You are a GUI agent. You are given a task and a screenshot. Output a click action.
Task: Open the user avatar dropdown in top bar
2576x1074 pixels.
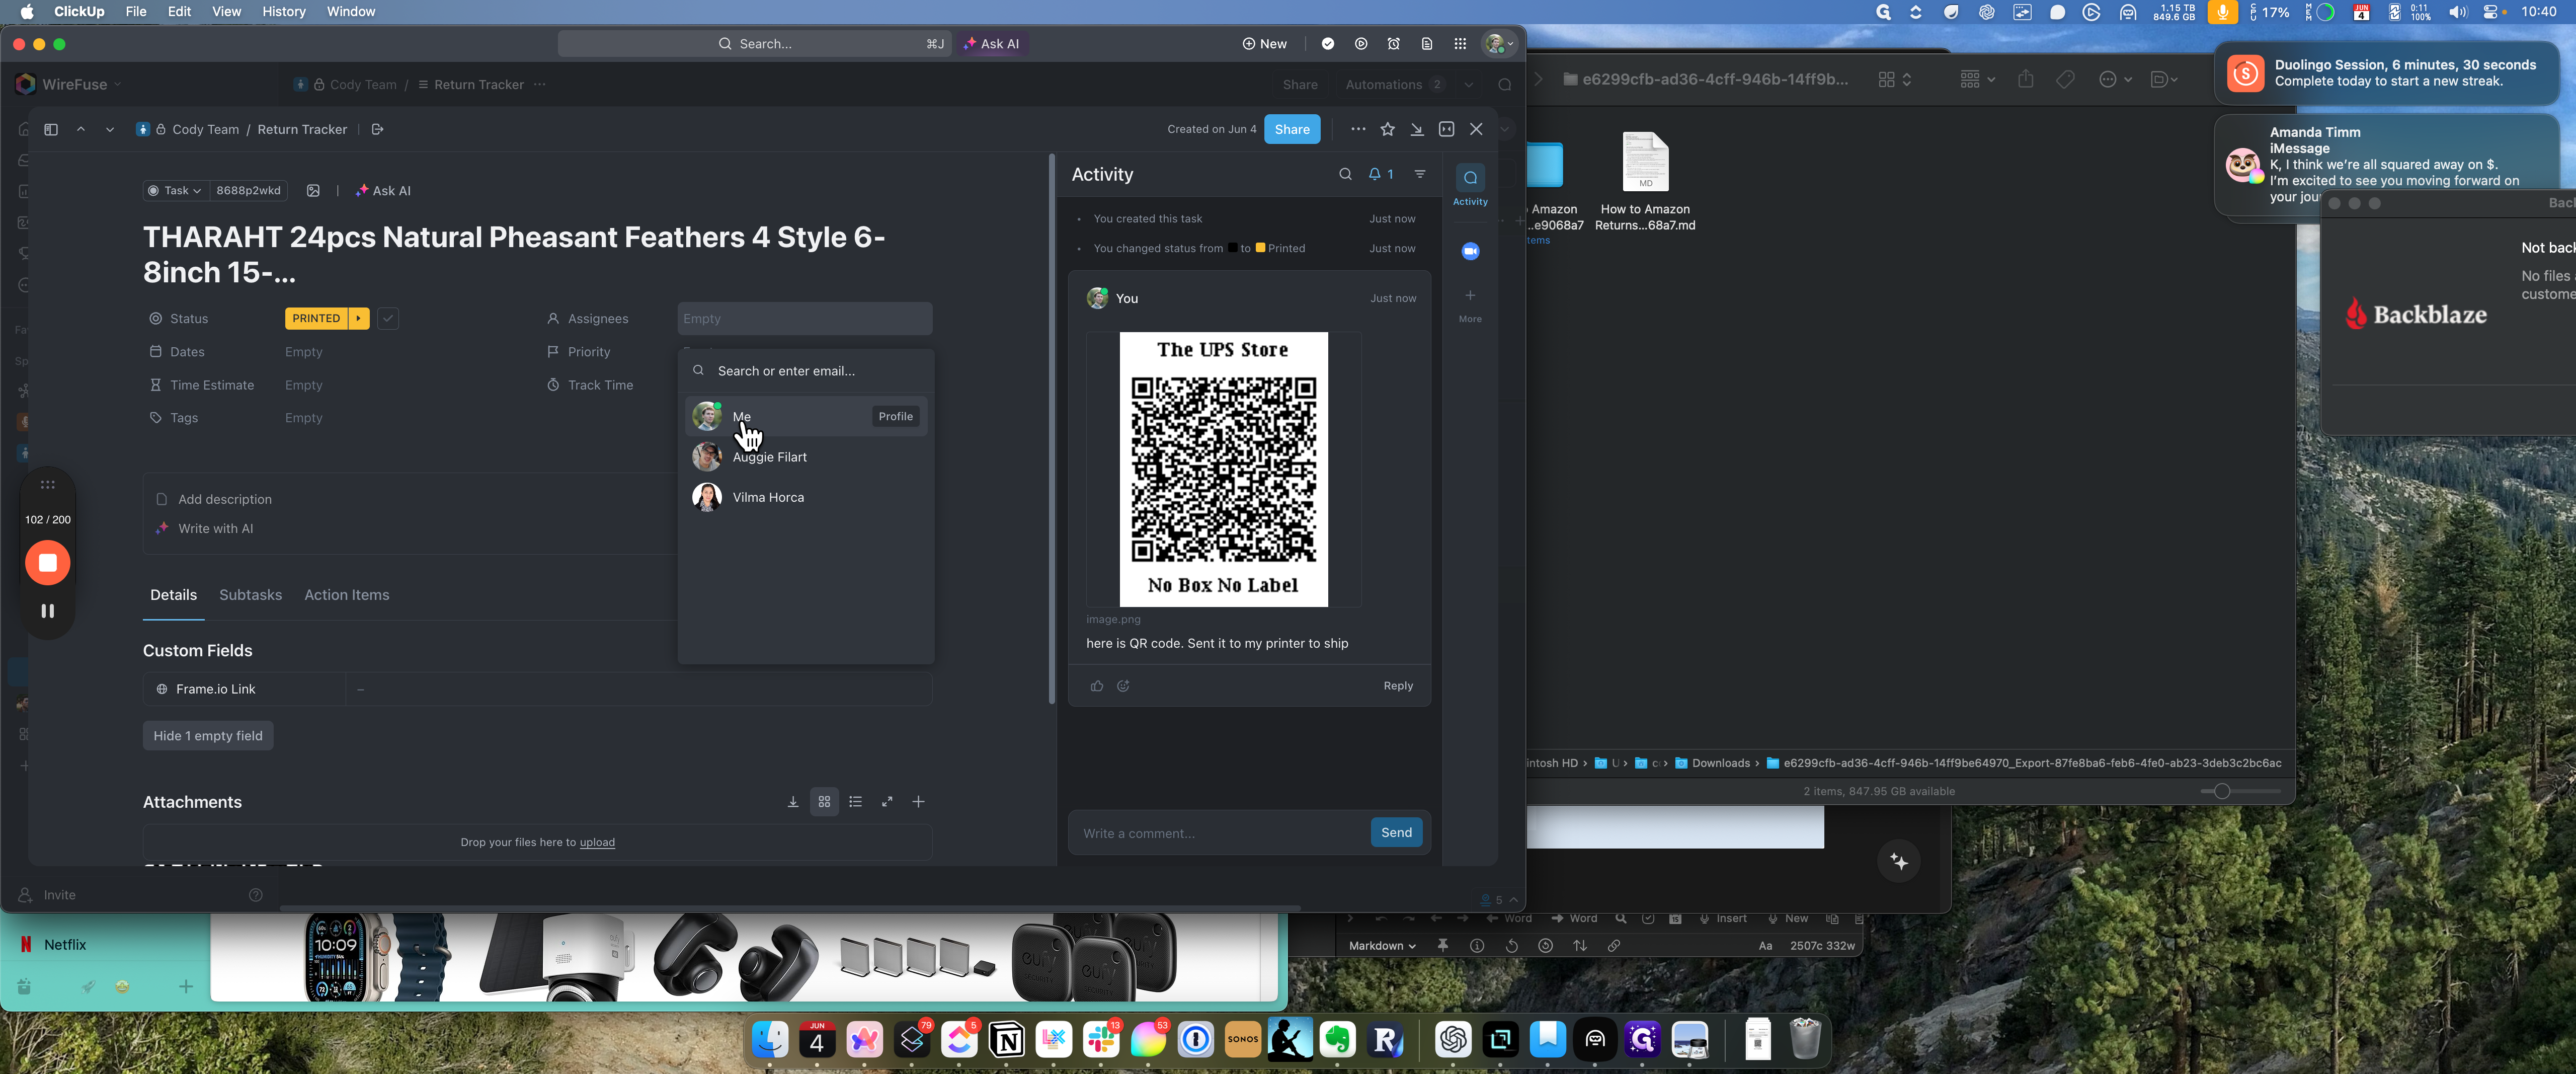point(1499,44)
